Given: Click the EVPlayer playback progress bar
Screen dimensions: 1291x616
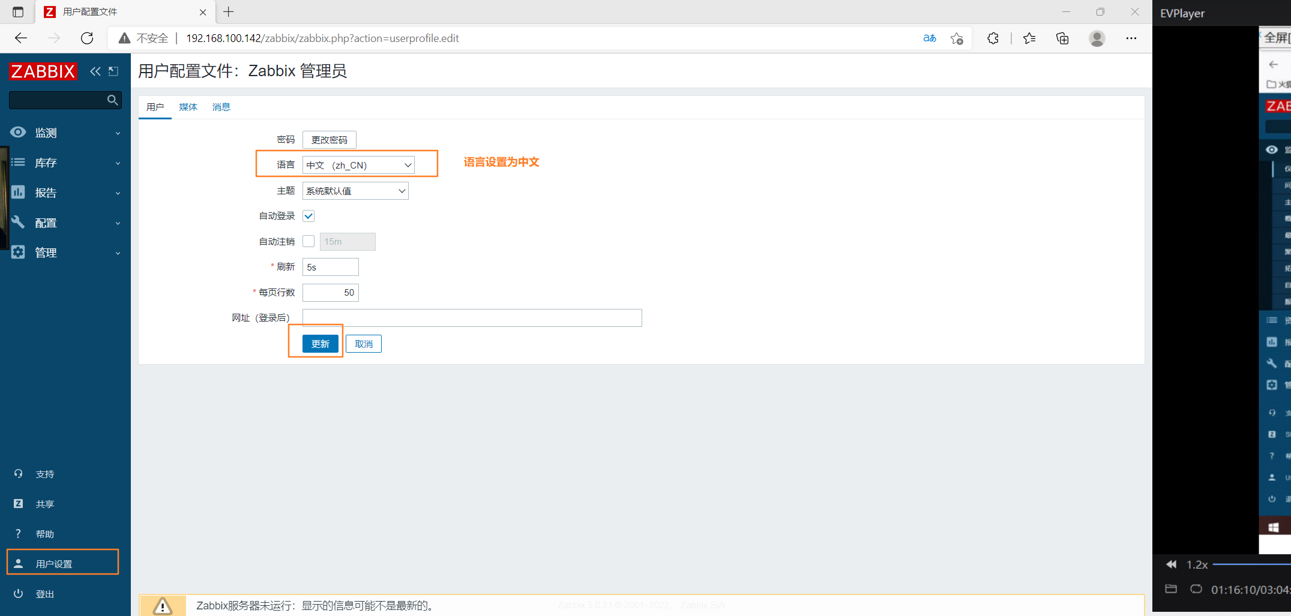Looking at the screenshot, I should pyautogui.click(x=1252, y=564).
